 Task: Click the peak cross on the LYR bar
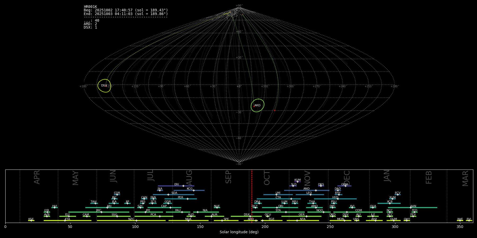47,212
